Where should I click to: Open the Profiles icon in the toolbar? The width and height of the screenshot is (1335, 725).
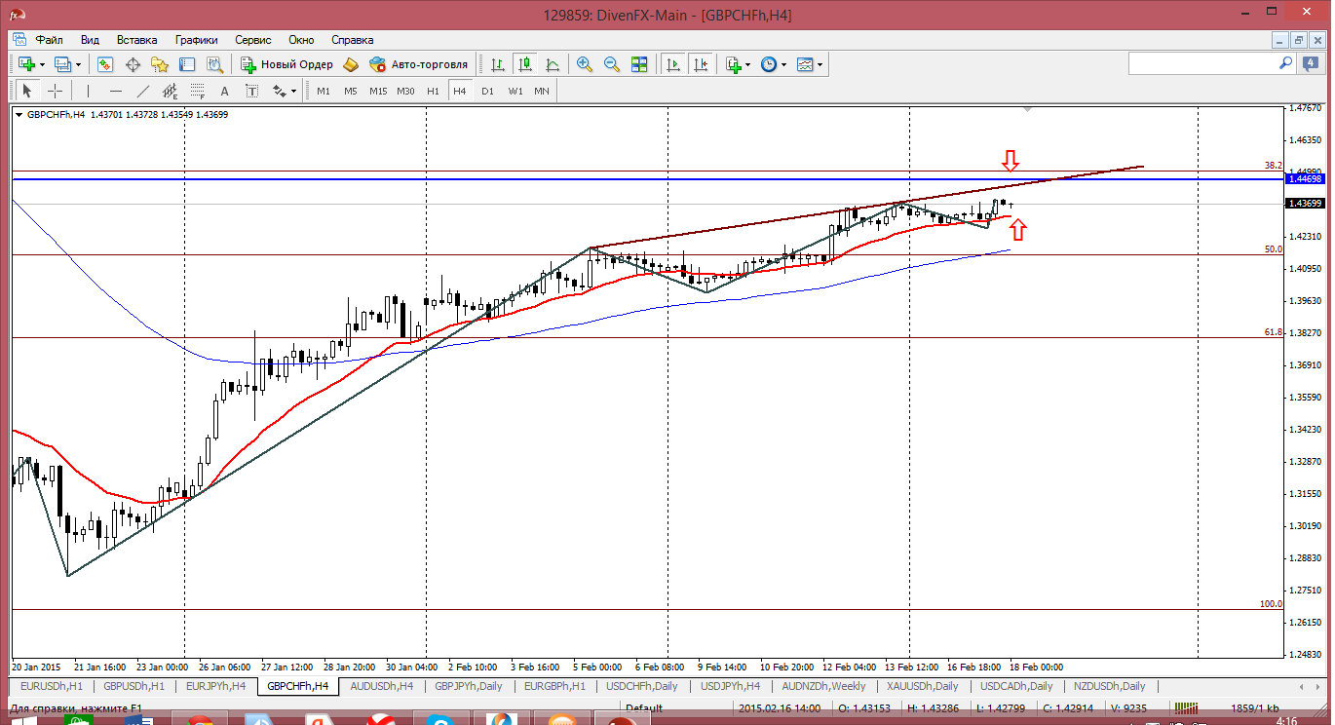pyautogui.click(x=63, y=64)
